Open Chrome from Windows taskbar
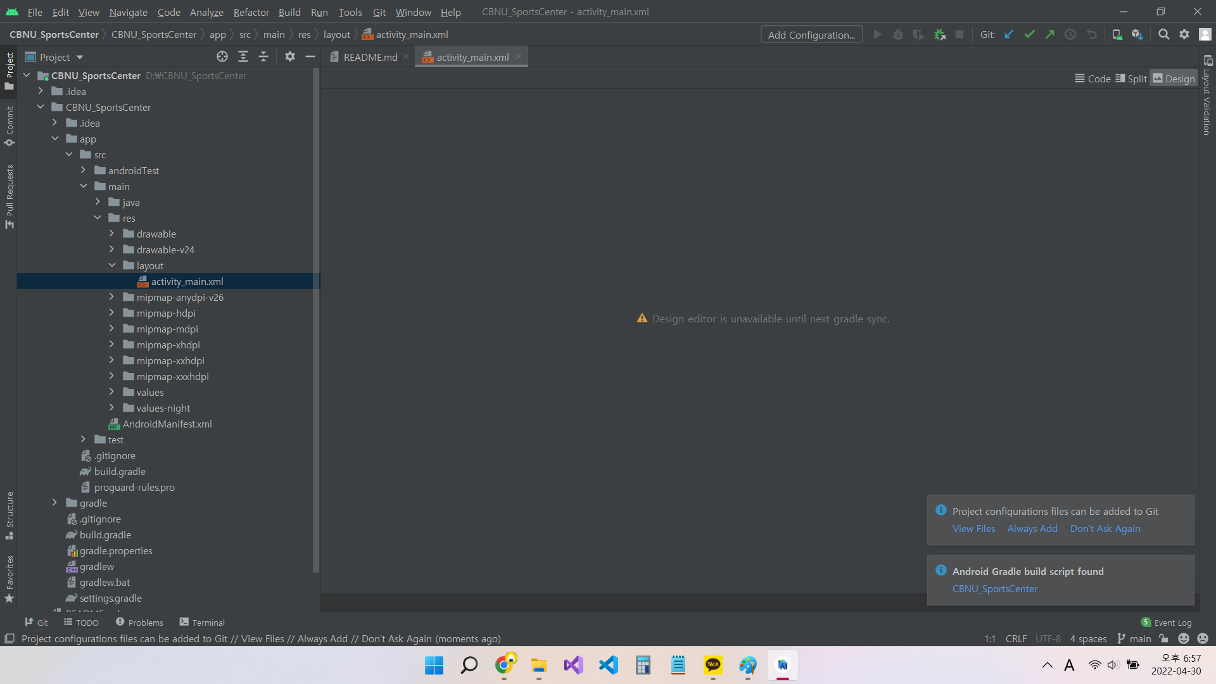The height and width of the screenshot is (684, 1216). click(x=505, y=665)
